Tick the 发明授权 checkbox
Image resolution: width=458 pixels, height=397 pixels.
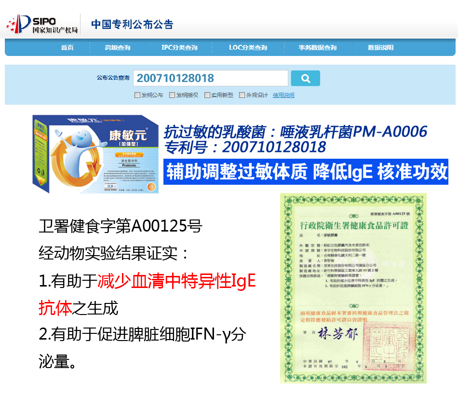[172, 95]
